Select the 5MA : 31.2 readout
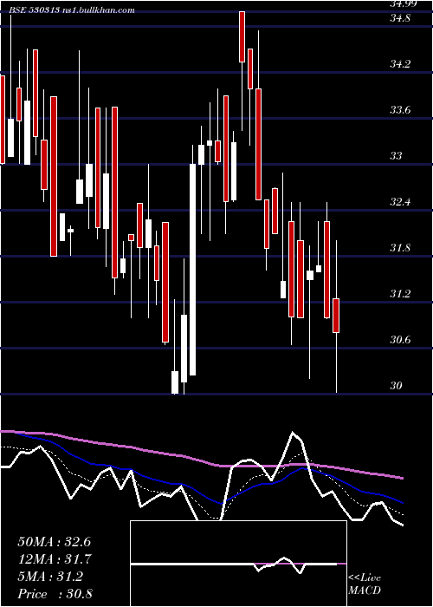433x607 pixels. (50, 577)
